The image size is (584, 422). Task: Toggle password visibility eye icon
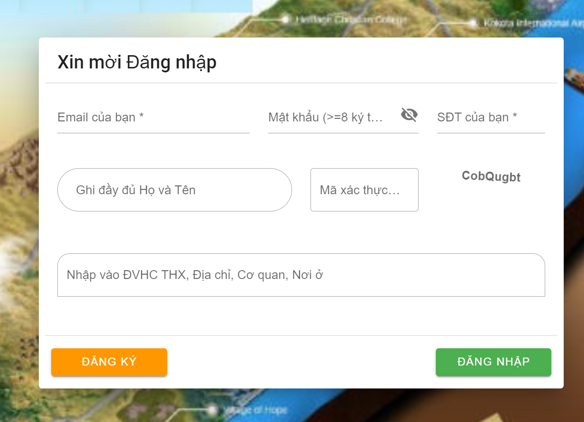(x=409, y=115)
